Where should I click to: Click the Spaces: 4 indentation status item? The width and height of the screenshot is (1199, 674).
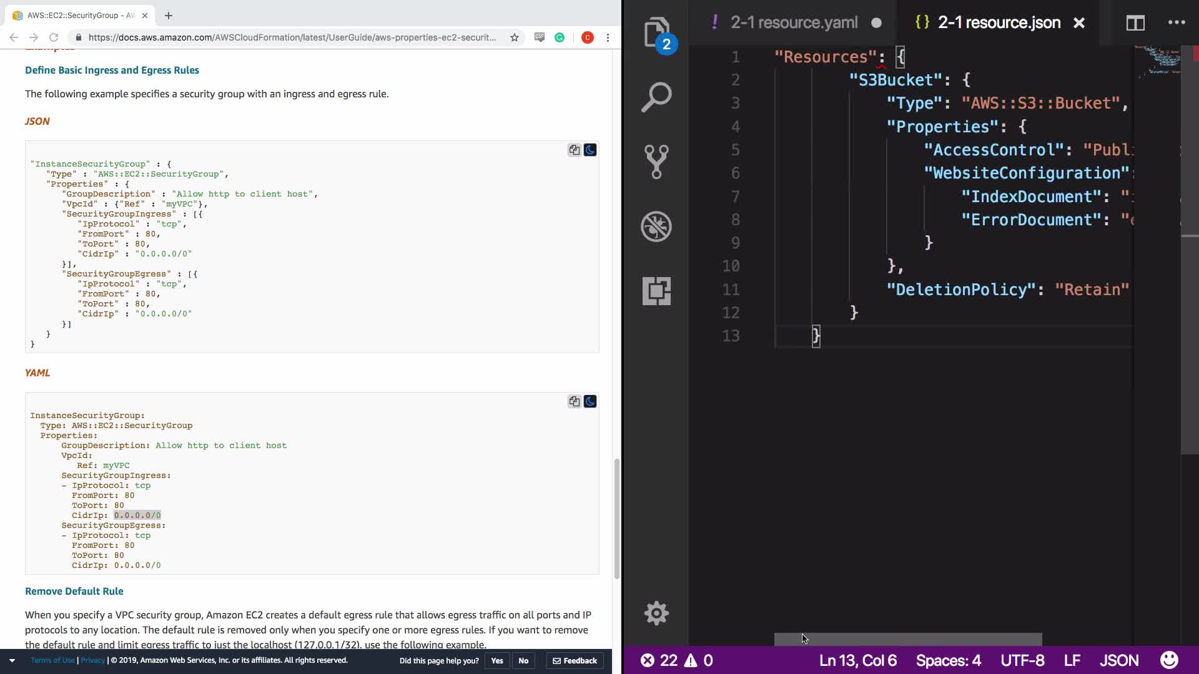[x=948, y=660]
